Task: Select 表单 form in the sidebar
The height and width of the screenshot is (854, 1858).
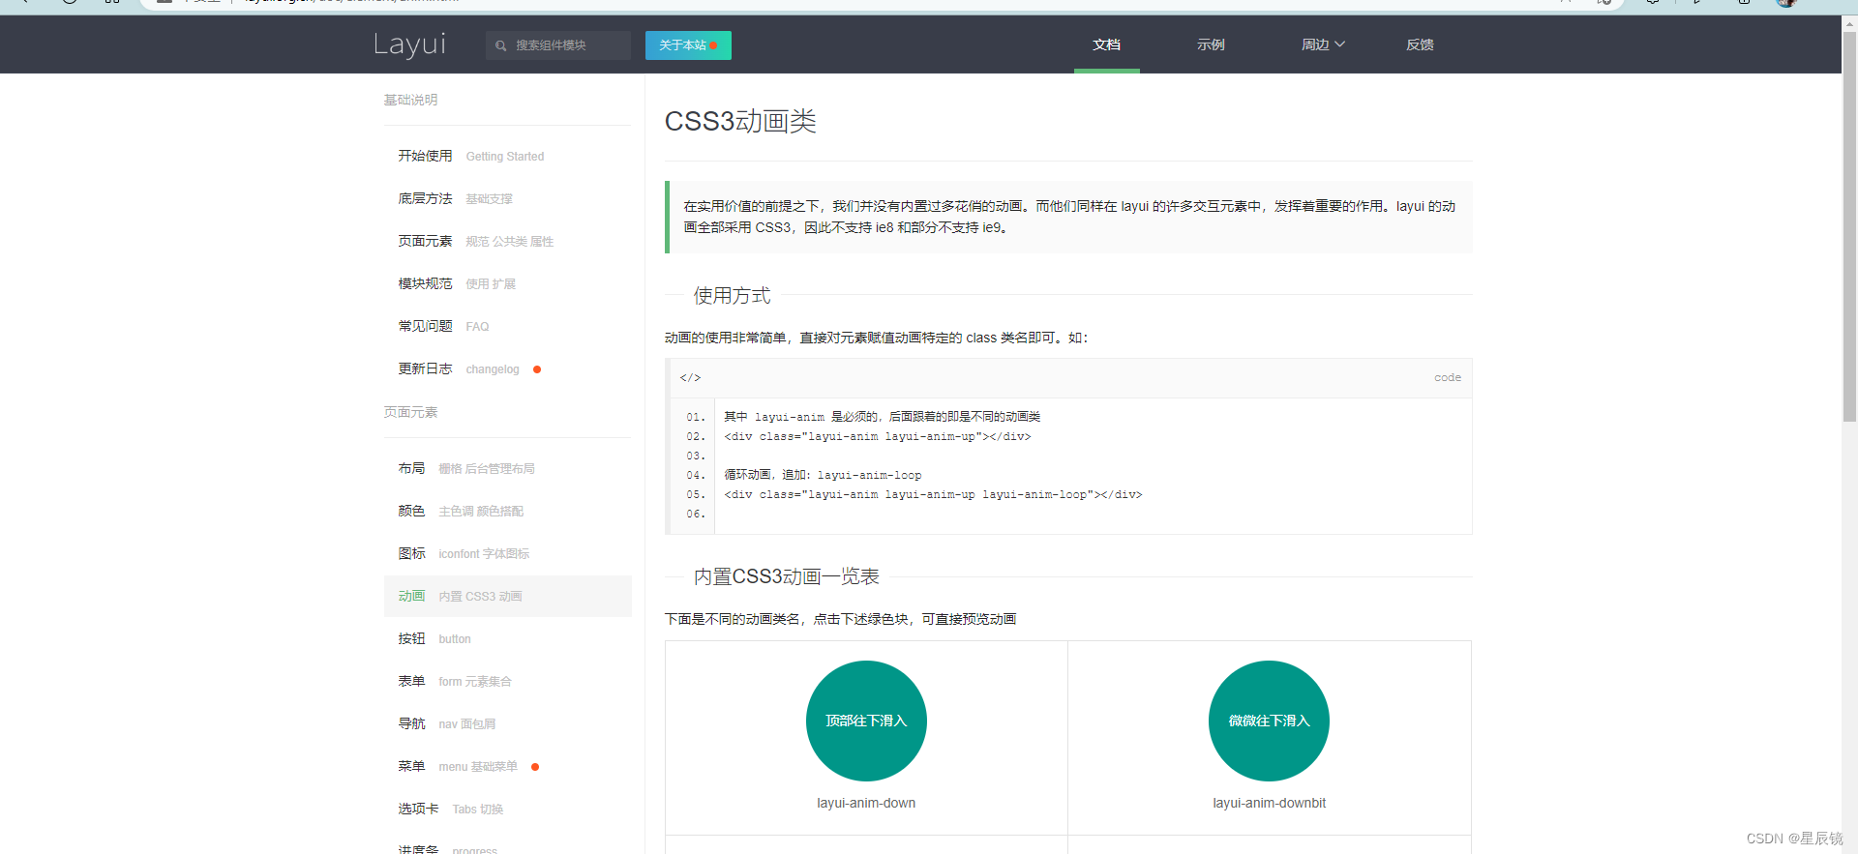Action: (x=507, y=681)
